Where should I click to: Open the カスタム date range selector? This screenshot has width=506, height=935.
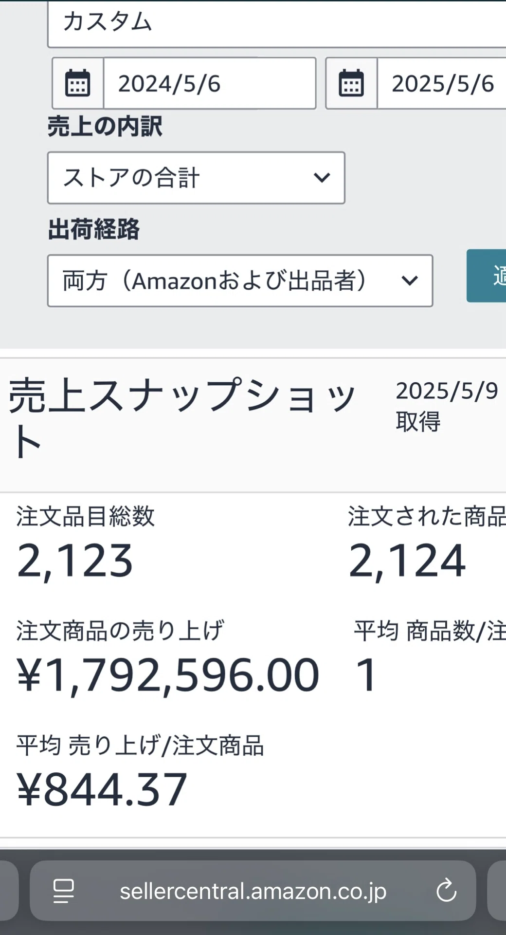coord(276,23)
